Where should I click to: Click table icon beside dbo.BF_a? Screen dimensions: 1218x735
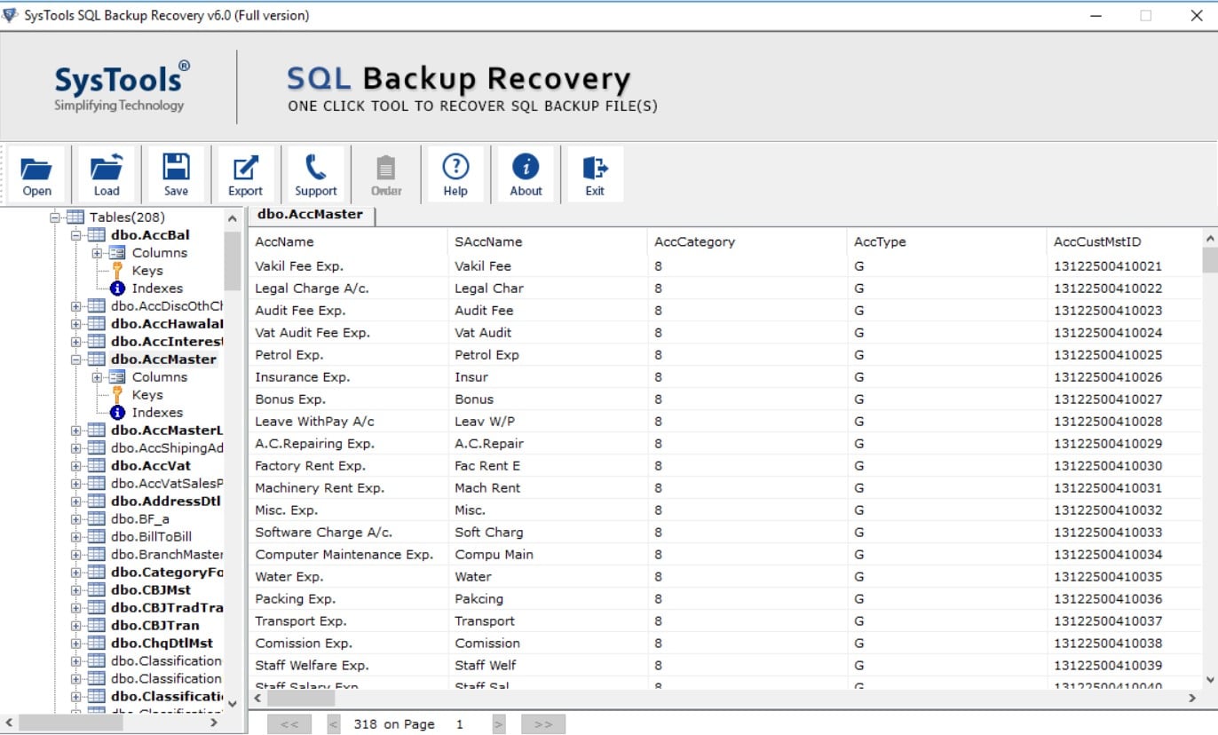[97, 519]
